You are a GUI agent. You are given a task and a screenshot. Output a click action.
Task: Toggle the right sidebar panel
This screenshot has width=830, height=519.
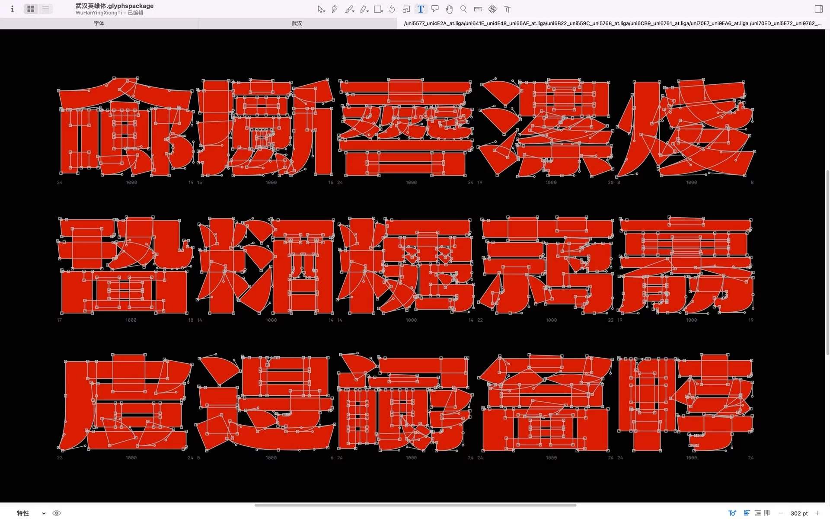click(818, 9)
